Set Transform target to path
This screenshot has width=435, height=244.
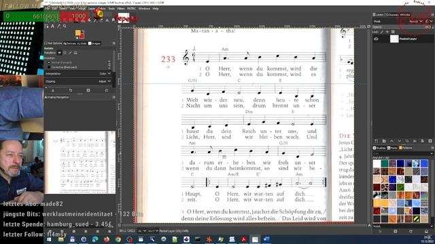70,53
